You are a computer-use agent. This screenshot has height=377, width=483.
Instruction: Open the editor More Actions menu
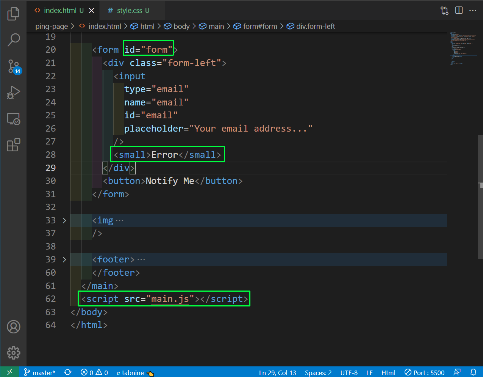click(x=473, y=11)
